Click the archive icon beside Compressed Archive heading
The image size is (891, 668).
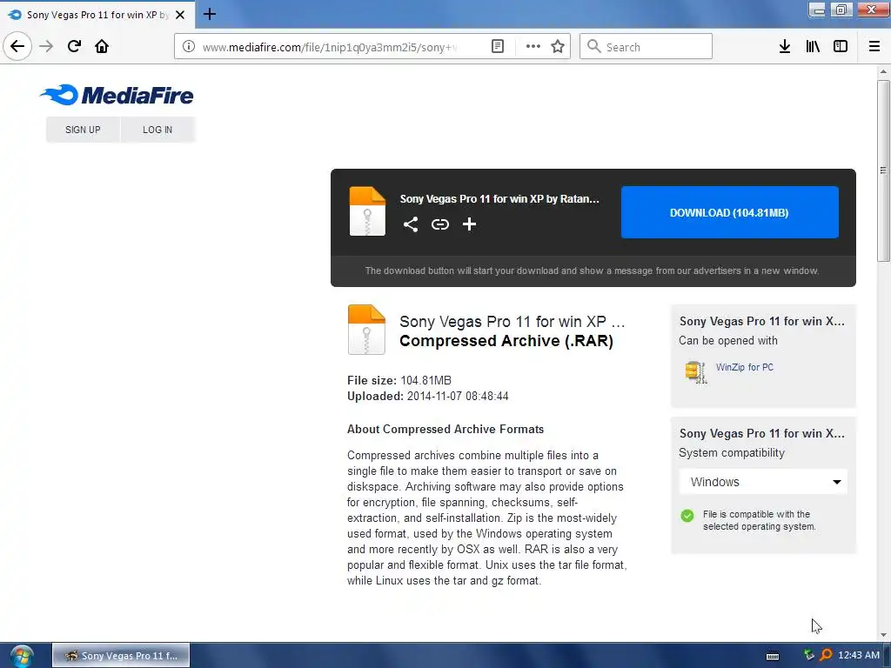click(x=366, y=330)
